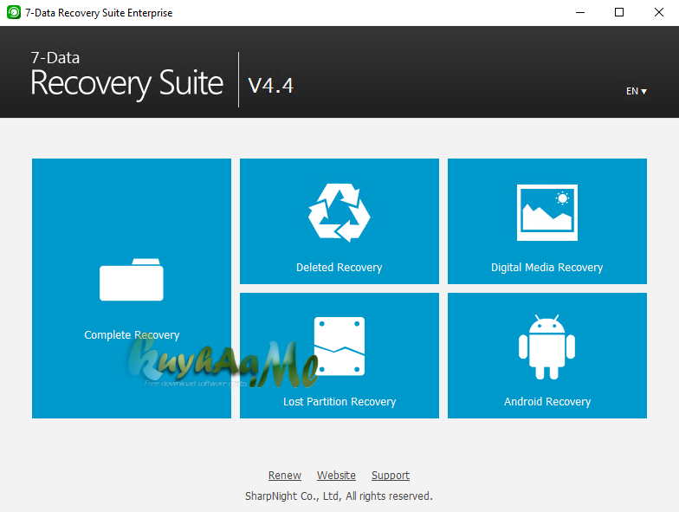Maximize the 7-Data Recovery Suite window
Viewport: 679px width, 512px height.
pos(619,12)
